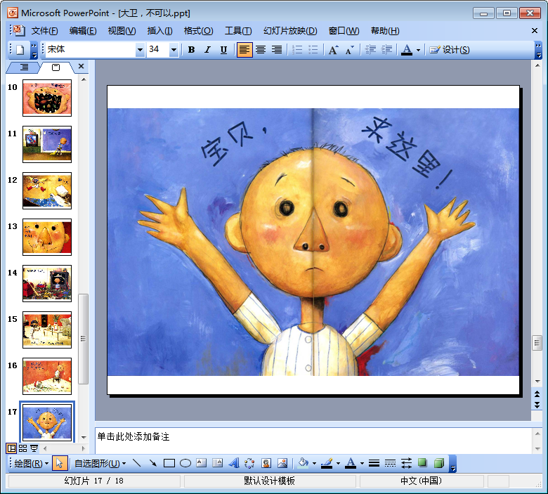Increase the paragraph indent level
This screenshot has width=548, height=494.
tap(386, 50)
